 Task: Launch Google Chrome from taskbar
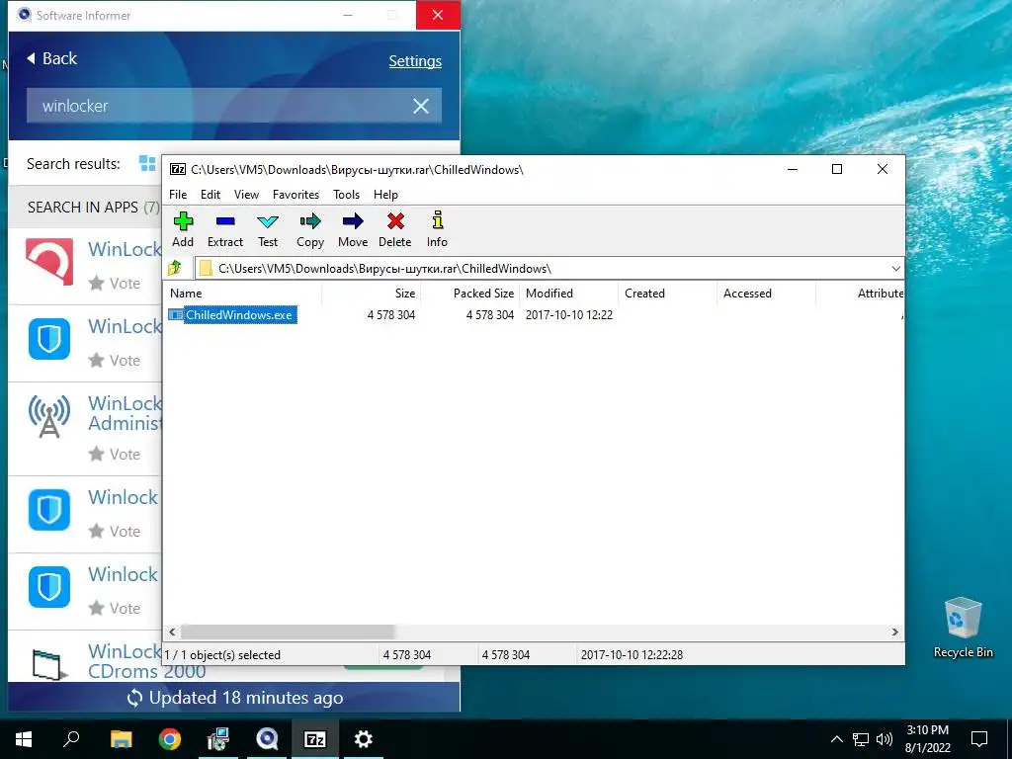coord(170,739)
